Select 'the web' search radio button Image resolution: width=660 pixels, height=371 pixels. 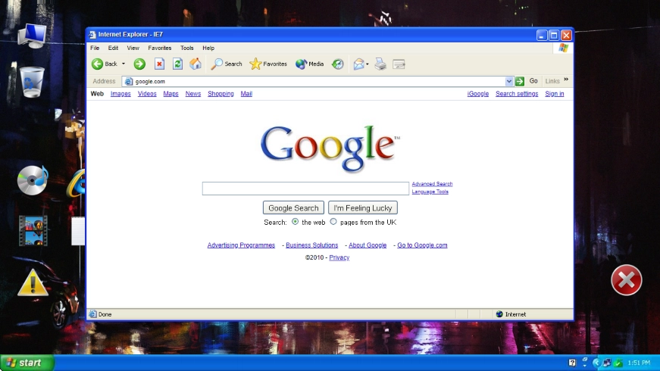[x=295, y=222]
